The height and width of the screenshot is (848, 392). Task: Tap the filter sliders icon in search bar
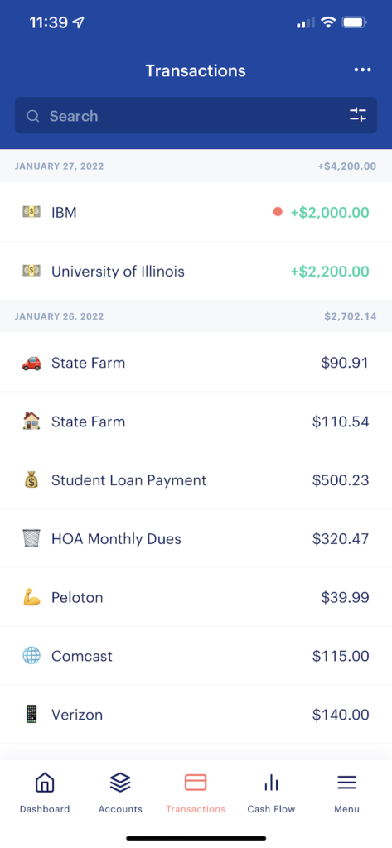click(x=358, y=115)
